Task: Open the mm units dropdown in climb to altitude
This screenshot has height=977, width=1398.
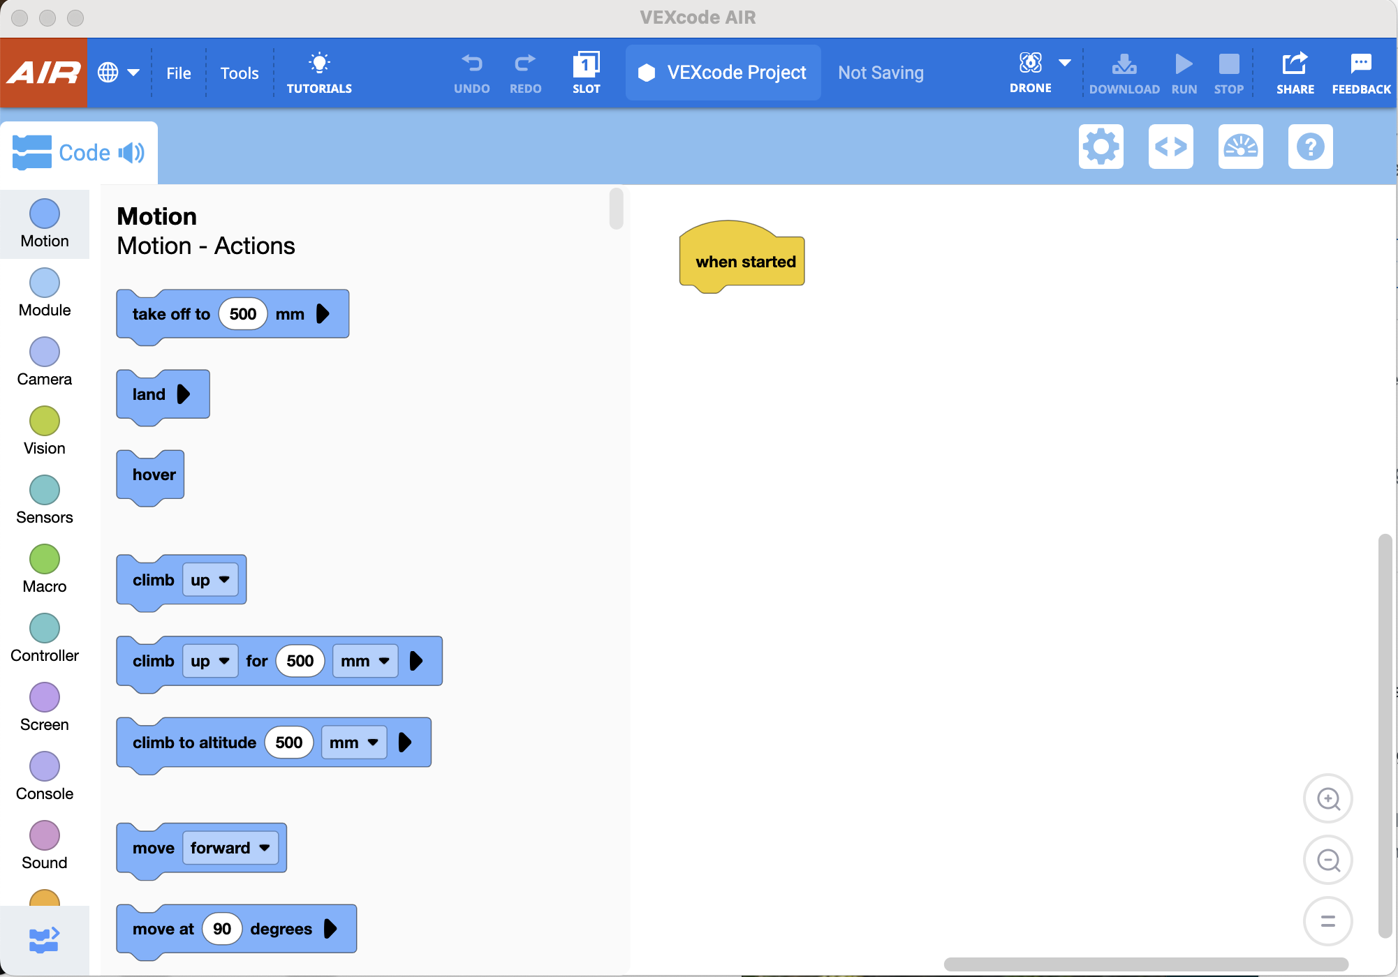Action: [353, 743]
